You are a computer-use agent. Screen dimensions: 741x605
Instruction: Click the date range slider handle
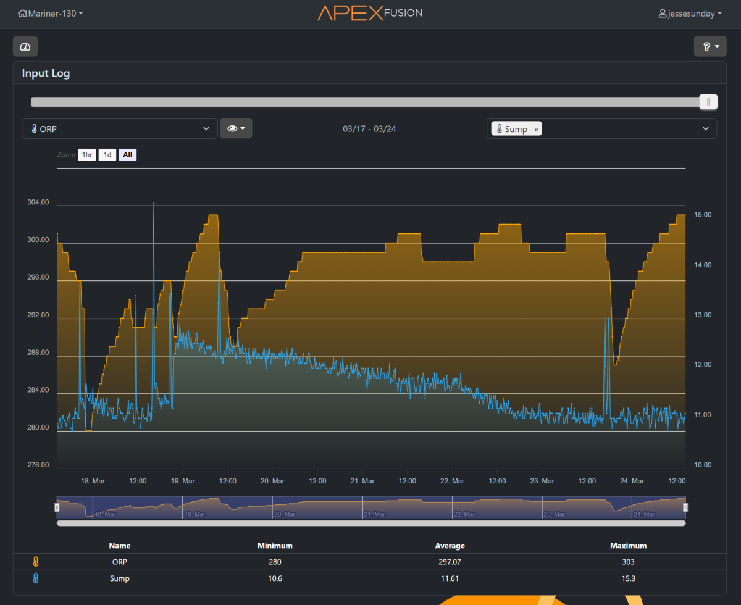(x=708, y=102)
